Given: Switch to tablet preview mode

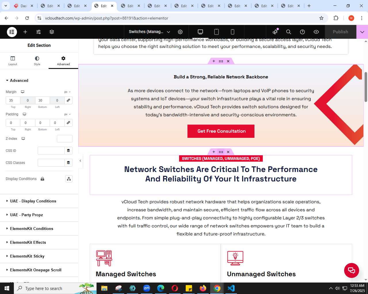Looking at the screenshot, I should [x=216, y=32].
